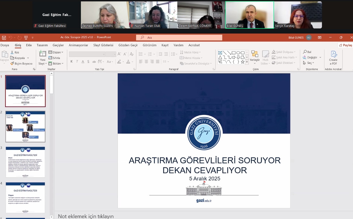Expand the Düzen layout dropdown
This screenshot has height=219, width=353.
(x=56, y=52)
